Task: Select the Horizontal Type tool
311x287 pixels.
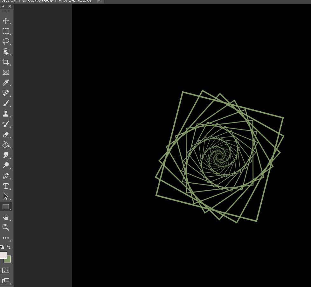Action: coord(6,186)
